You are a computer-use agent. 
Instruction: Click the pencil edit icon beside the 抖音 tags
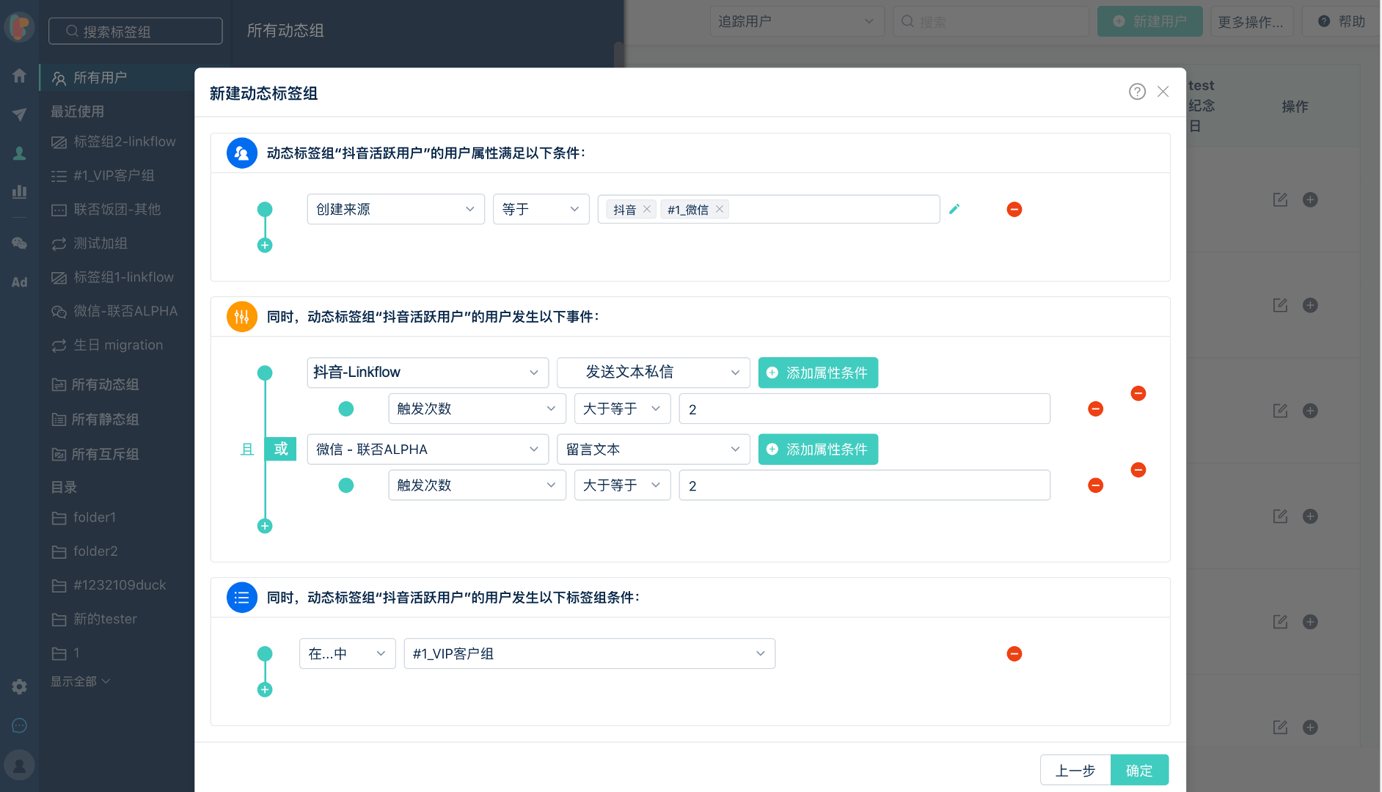click(954, 209)
